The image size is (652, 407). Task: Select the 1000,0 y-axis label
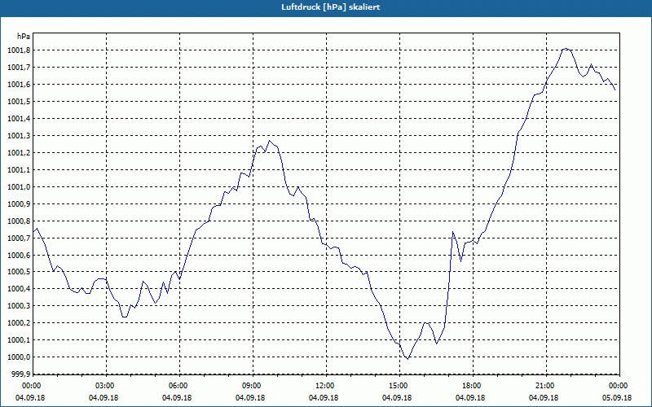point(19,357)
